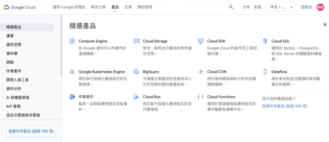Click the Cloud Storage product icon
Viewport: 329px width, 142px height.
[137, 41]
